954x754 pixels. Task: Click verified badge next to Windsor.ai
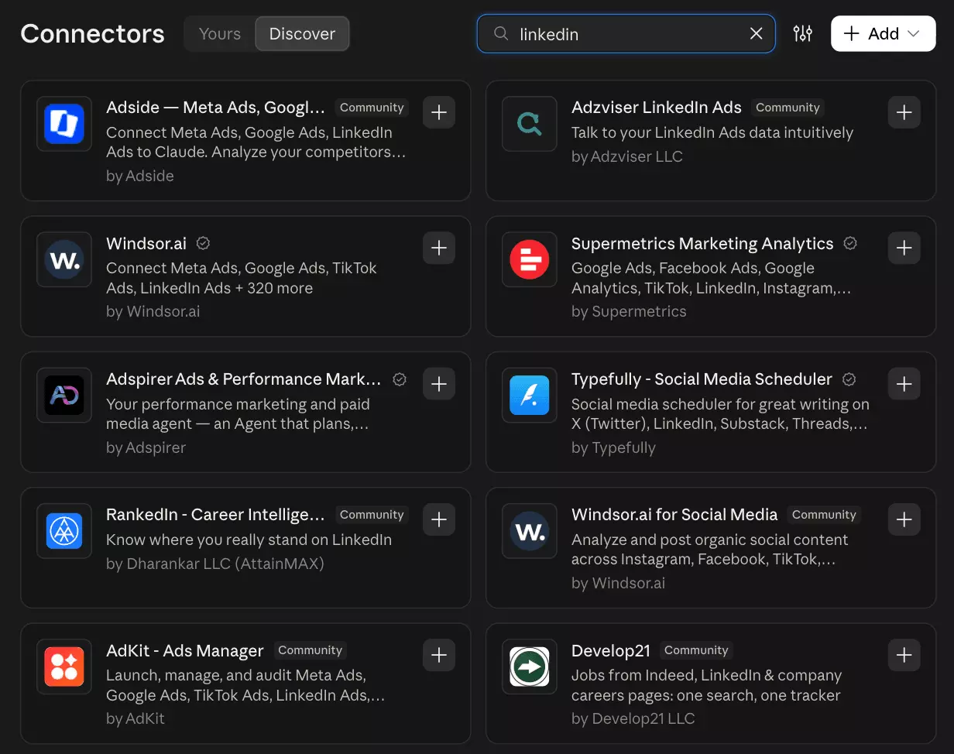click(x=204, y=243)
